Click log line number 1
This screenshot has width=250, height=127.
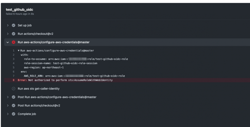pyautogui.click(x=14, y=51)
